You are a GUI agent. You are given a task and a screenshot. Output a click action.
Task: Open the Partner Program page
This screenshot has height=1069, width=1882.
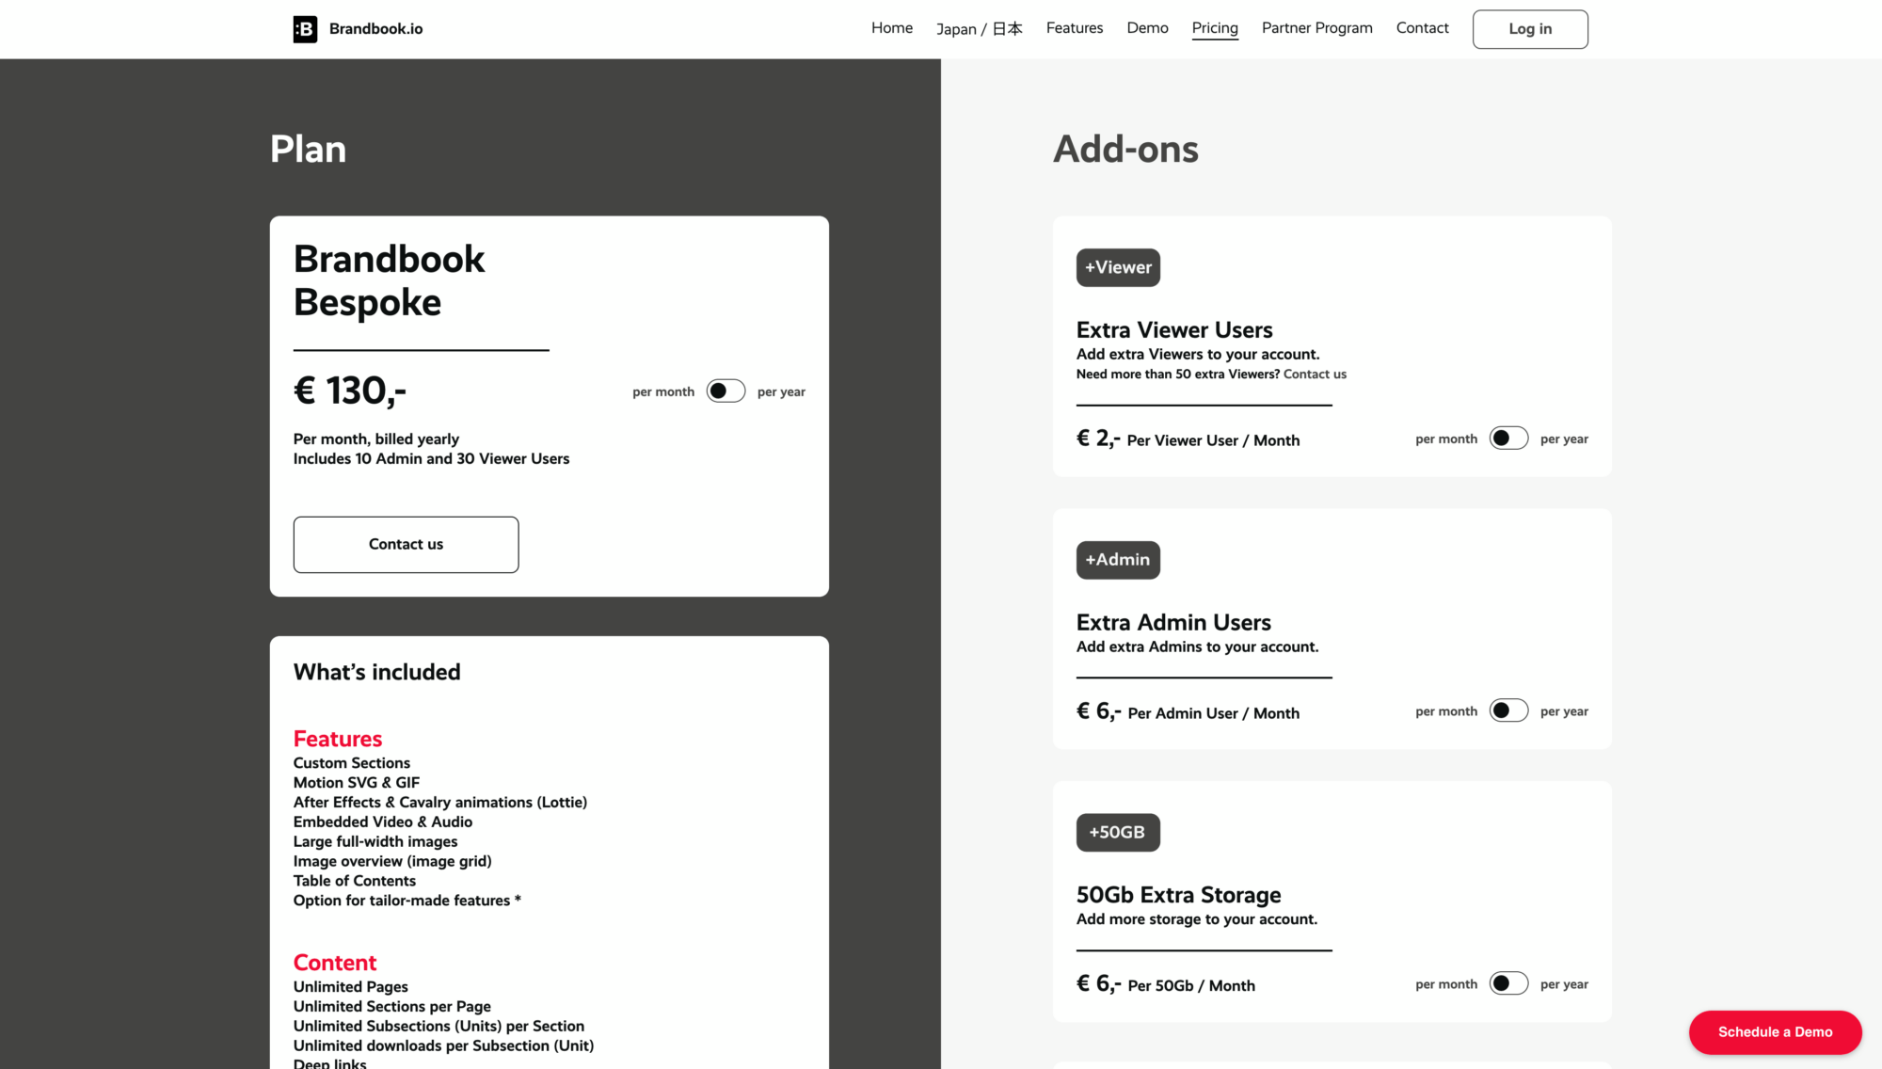pos(1316,28)
